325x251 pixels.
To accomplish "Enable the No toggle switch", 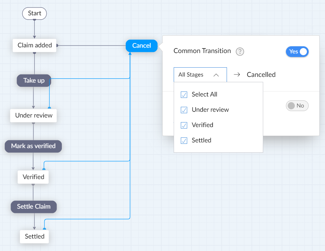I will click(x=297, y=106).
